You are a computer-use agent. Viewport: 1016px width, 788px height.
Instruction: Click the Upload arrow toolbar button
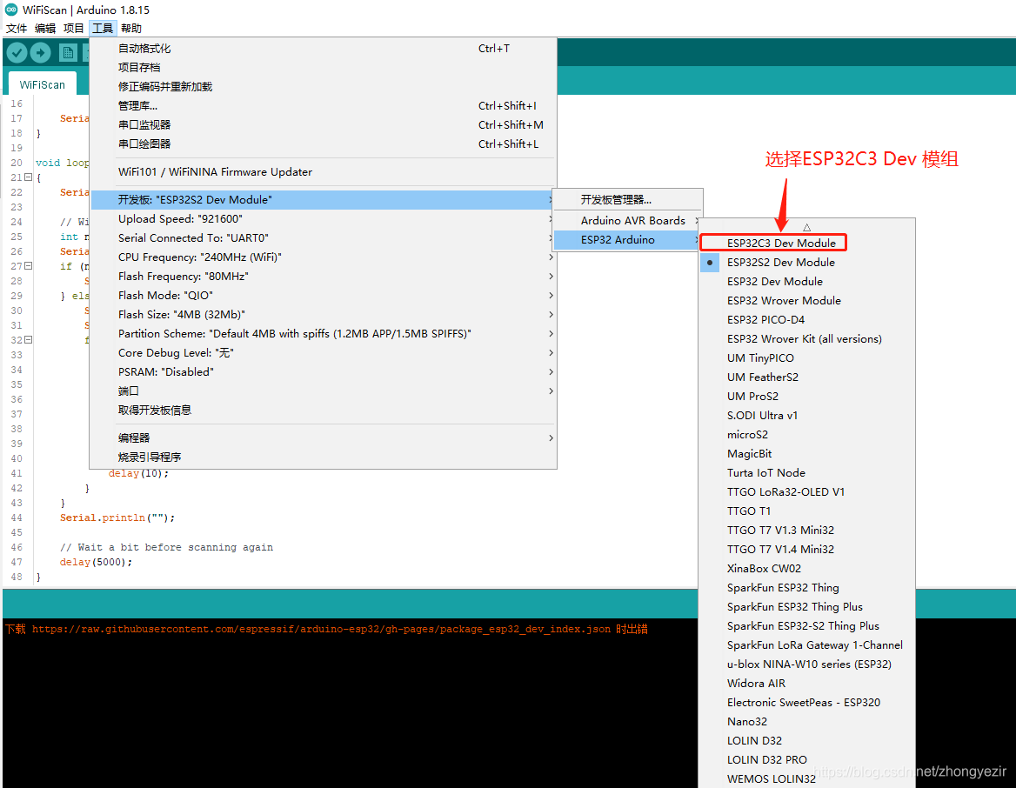(x=40, y=52)
